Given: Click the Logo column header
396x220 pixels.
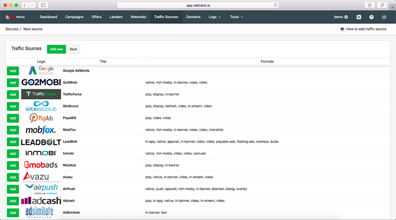Looking at the screenshot, I should [41, 61].
